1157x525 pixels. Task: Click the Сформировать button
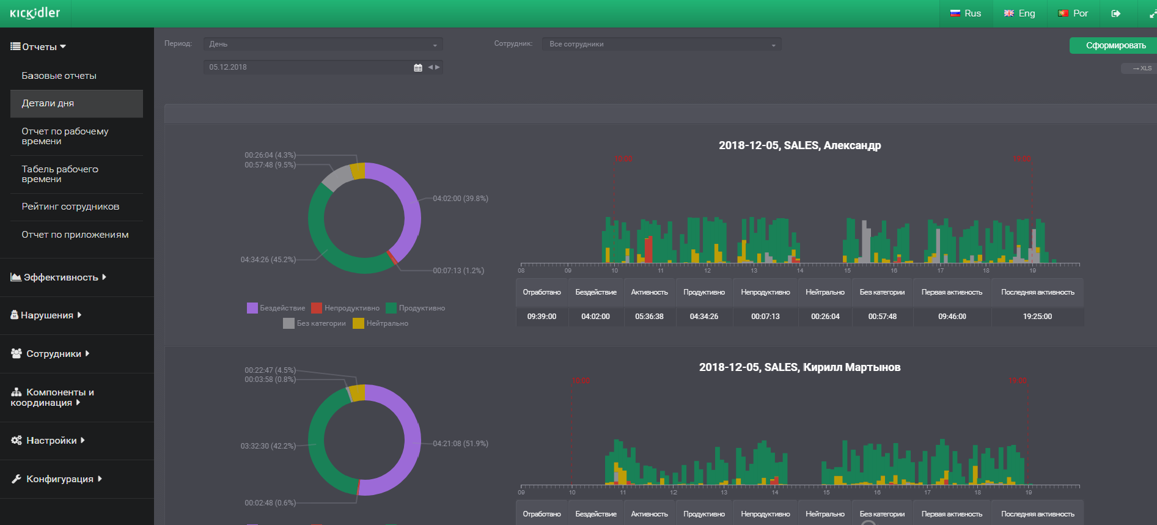point(1113,45)
